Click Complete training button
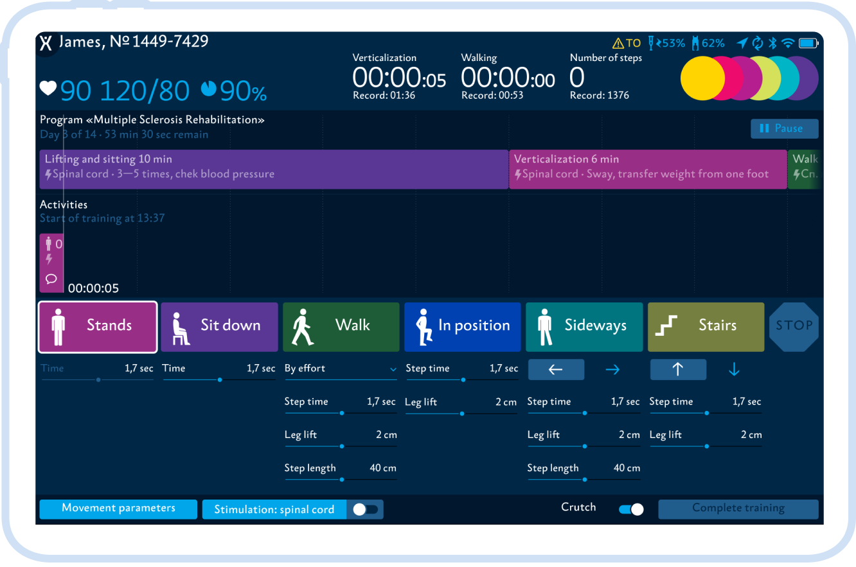The image size is (856, 567). pyautogui.click(x=738, y=509)
